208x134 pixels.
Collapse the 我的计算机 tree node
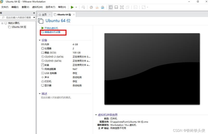click(x=2, y=23)
